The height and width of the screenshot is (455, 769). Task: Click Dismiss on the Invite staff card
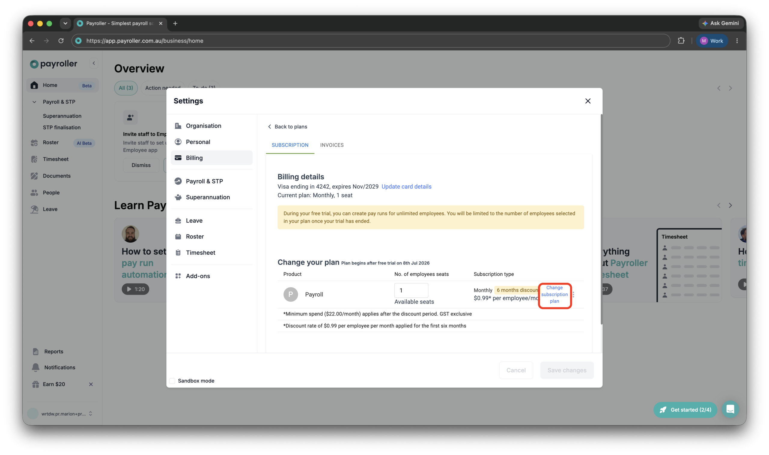[x=141, y=165]
